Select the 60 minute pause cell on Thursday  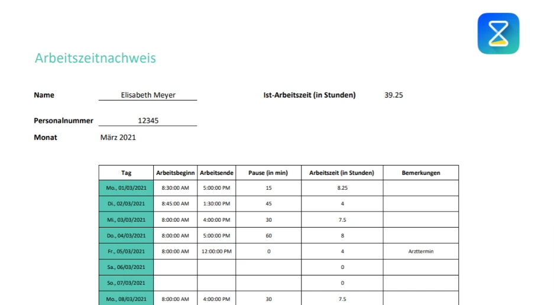point(268,235)
